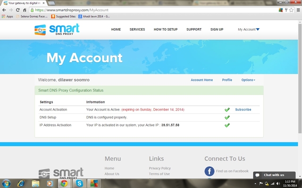The image size is (302, 188).
Task: Click the saved password key icon
Action: click(286, 10)
